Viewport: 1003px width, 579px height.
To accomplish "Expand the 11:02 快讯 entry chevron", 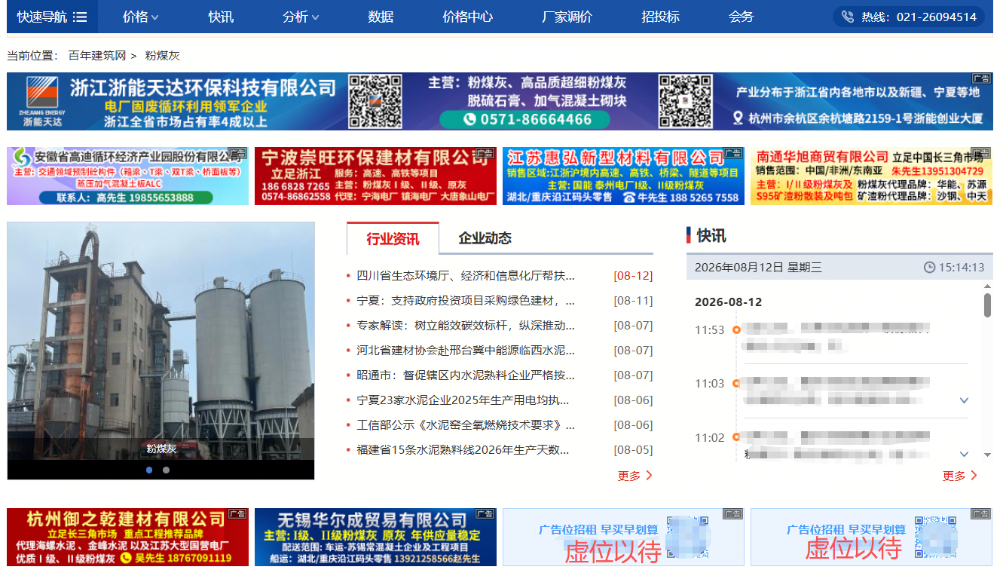I will coord(964,454).
